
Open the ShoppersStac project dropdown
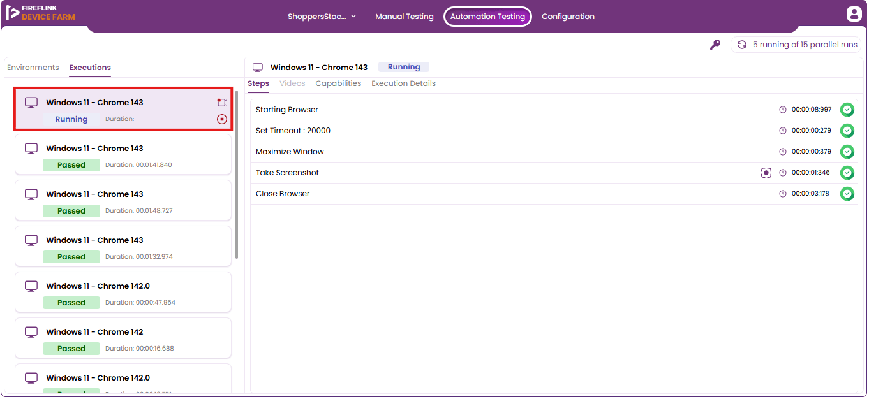(322, 17)
